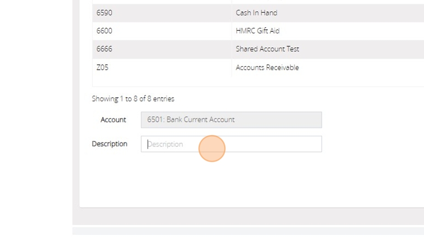Pick the Shared Account Test name
Viewport: 424px width, 237px height.
[x=267, y=49]
